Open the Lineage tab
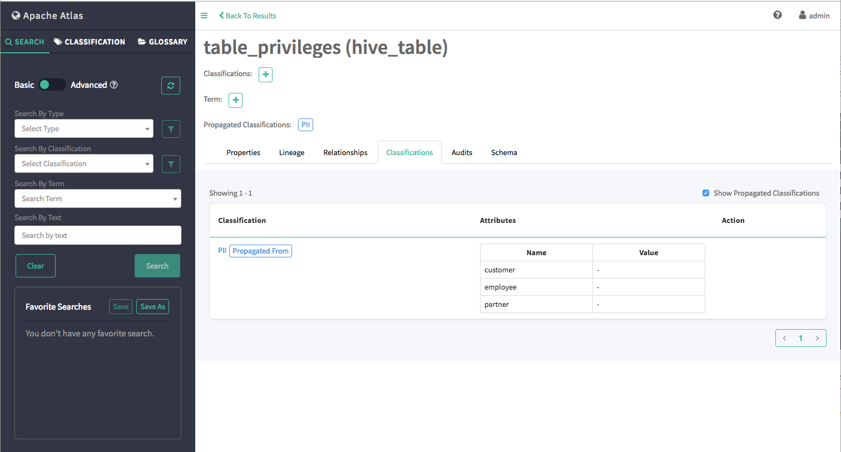This screenshot has width=841, height=452. click(x=291, y=152)
